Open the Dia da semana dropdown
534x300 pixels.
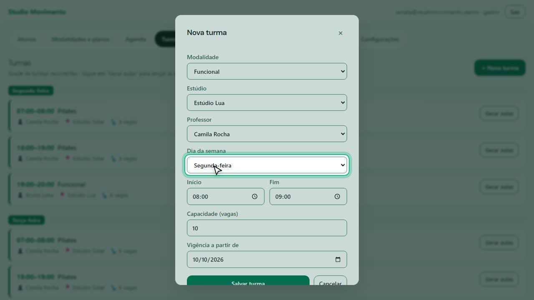[267, 165]
